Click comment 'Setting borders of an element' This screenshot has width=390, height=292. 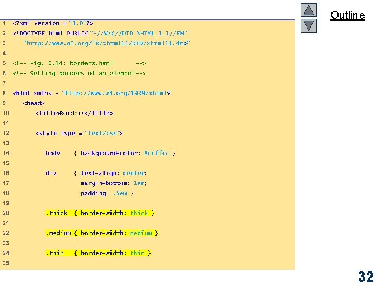click(79, 73)
